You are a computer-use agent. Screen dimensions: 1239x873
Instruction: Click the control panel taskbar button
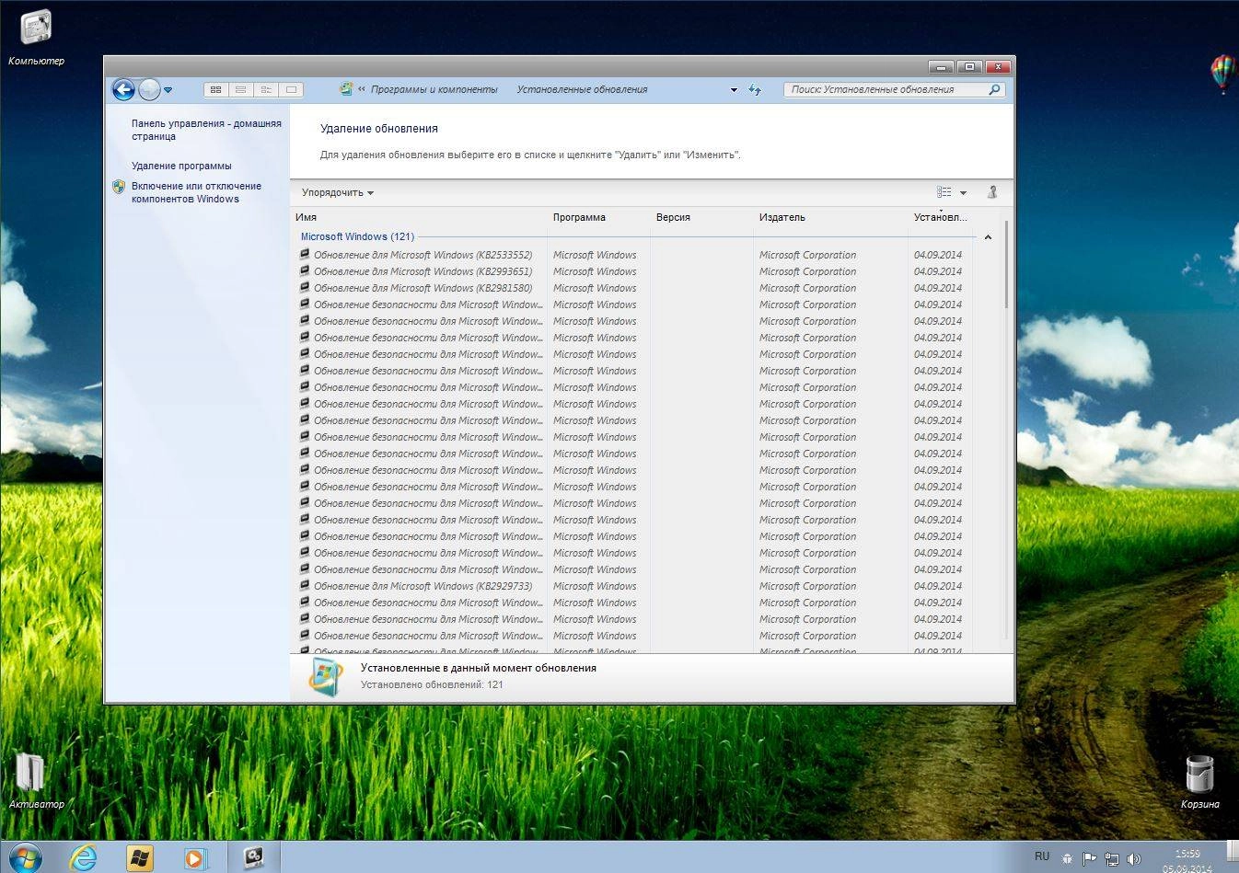253,857
